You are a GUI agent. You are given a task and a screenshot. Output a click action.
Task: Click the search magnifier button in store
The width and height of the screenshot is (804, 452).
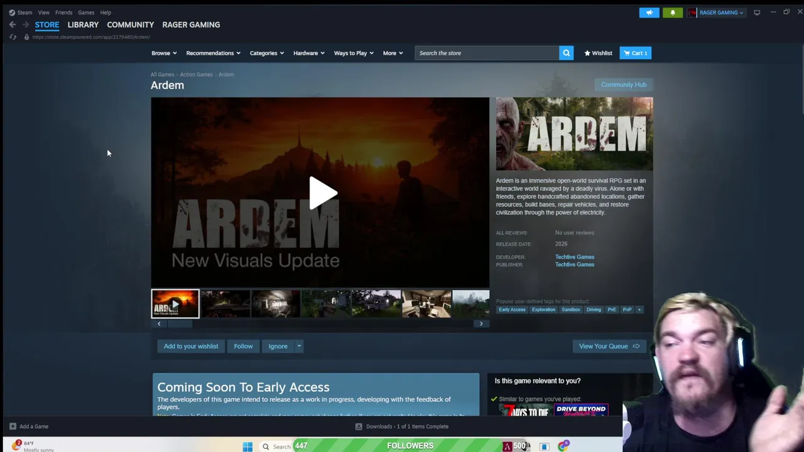567,53
